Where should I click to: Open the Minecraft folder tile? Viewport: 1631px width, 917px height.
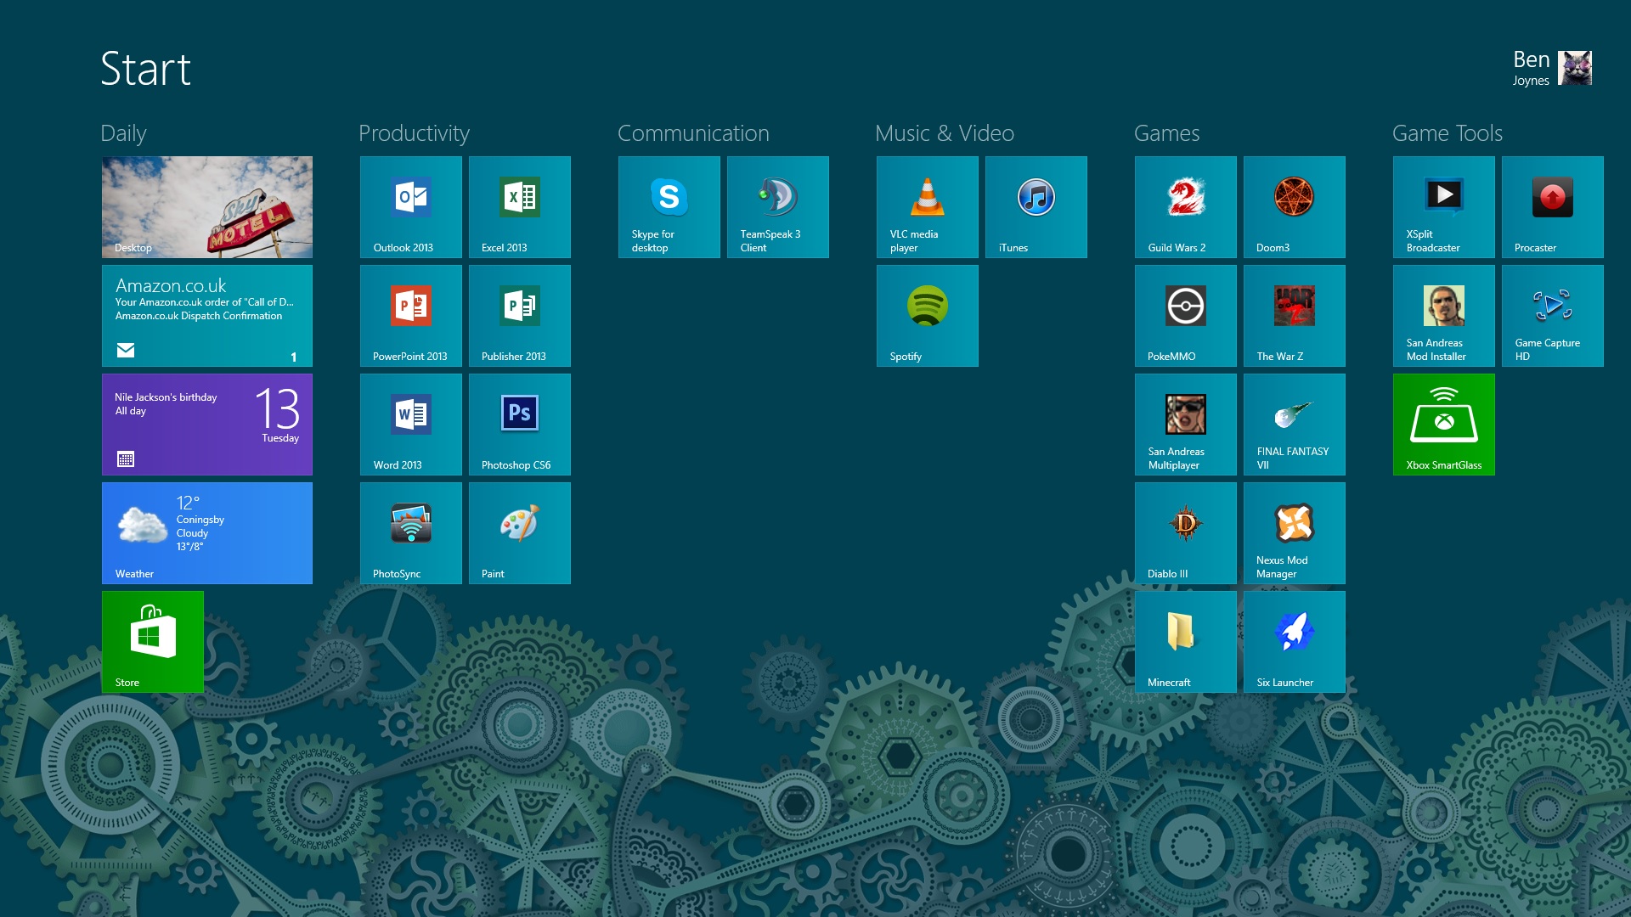tap(1185, 641)
